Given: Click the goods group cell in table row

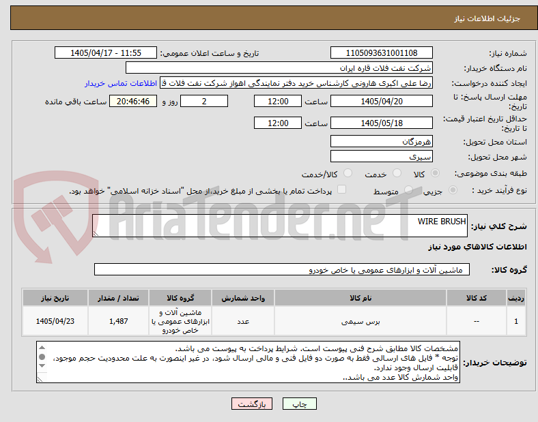Looking at the screenshot, I should coord(180,321).
